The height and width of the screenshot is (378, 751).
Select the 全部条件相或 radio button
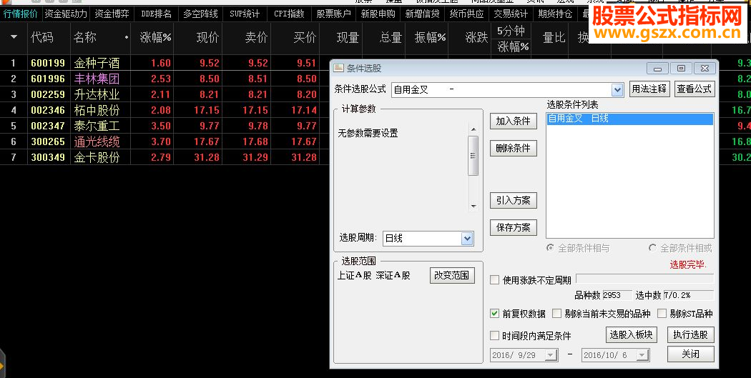pos(652,248)
